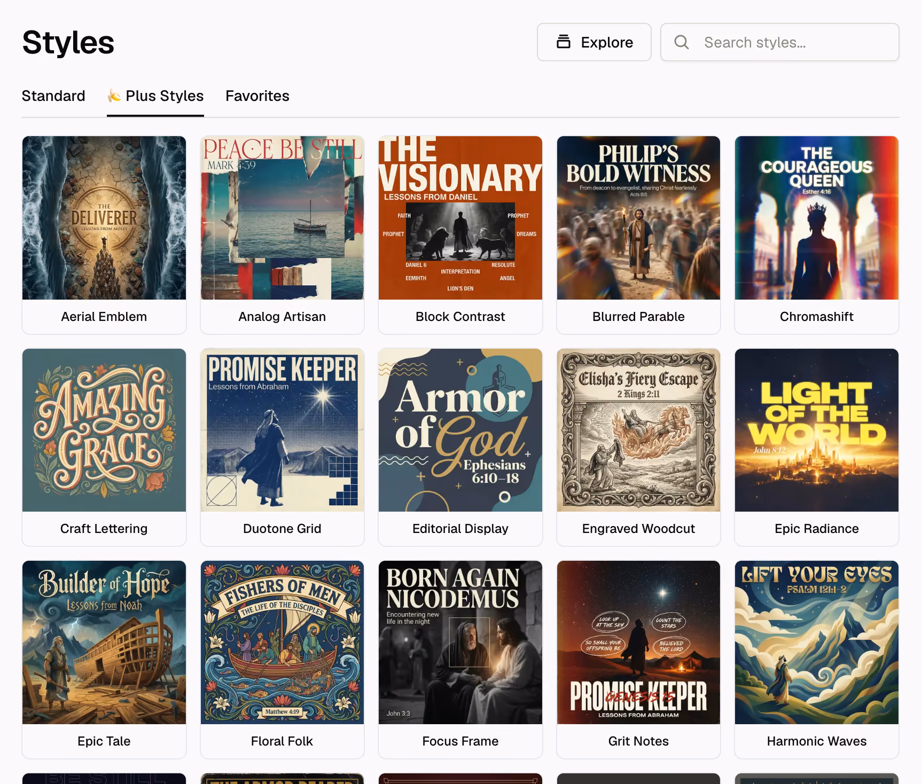Image resolution: width=922 pixels, height=784 pixels.
Task: Switch to the Standard tab
Action: [53, 96]
